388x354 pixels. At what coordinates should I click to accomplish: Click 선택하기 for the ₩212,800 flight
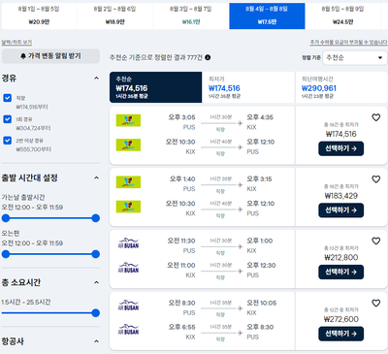point(340,272)
